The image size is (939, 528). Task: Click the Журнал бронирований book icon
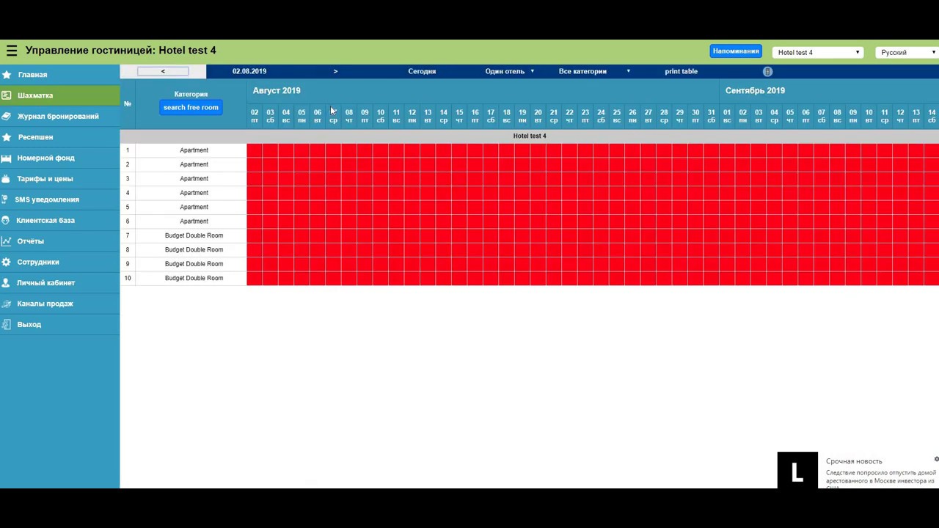(x=7, y=116)
